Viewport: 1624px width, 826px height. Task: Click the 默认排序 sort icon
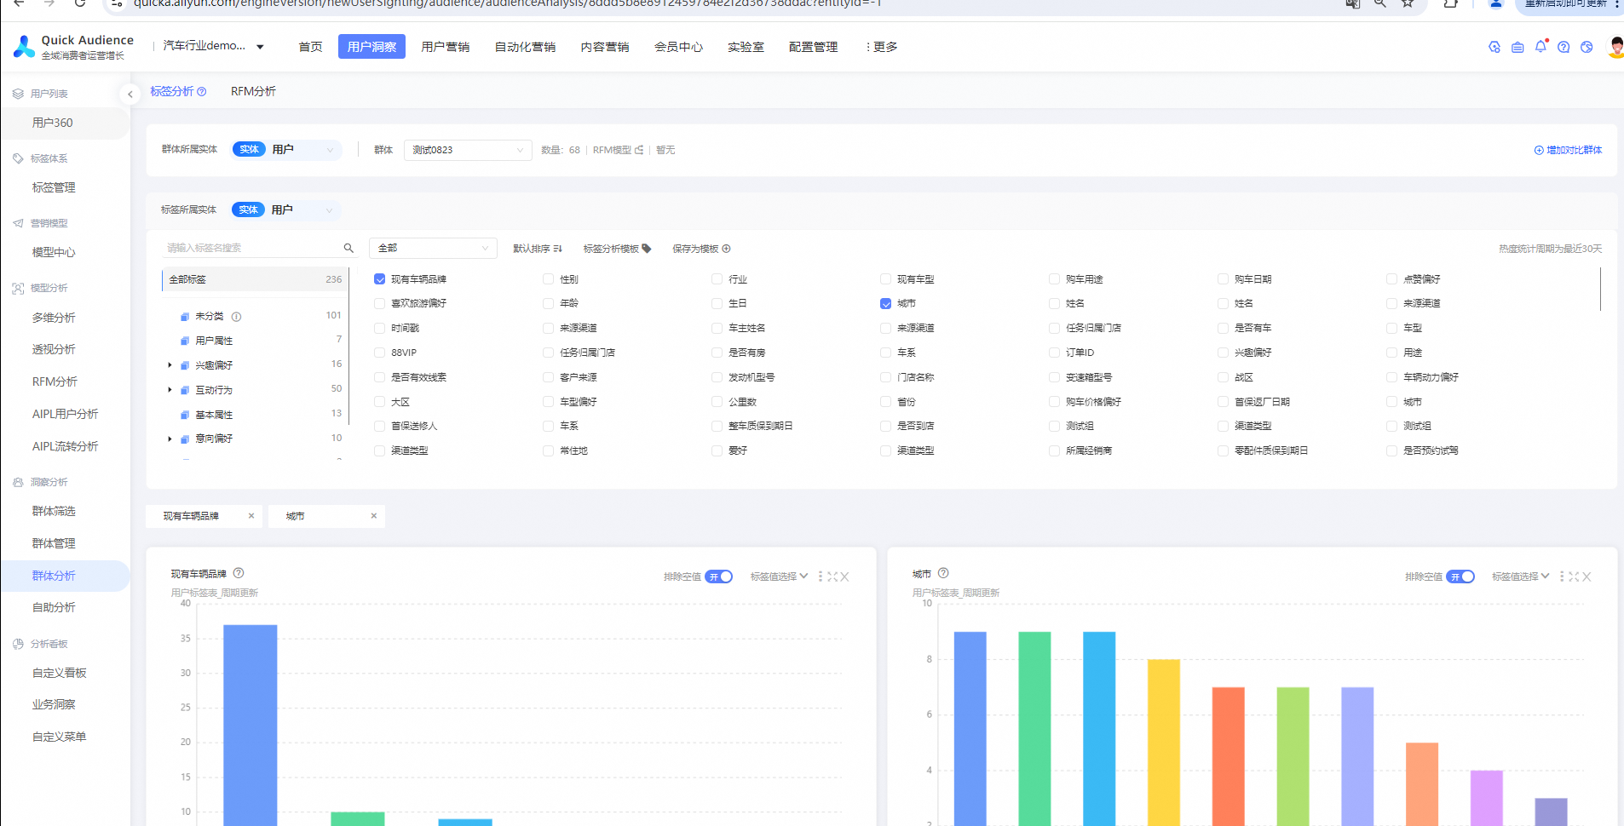(558, 249)
